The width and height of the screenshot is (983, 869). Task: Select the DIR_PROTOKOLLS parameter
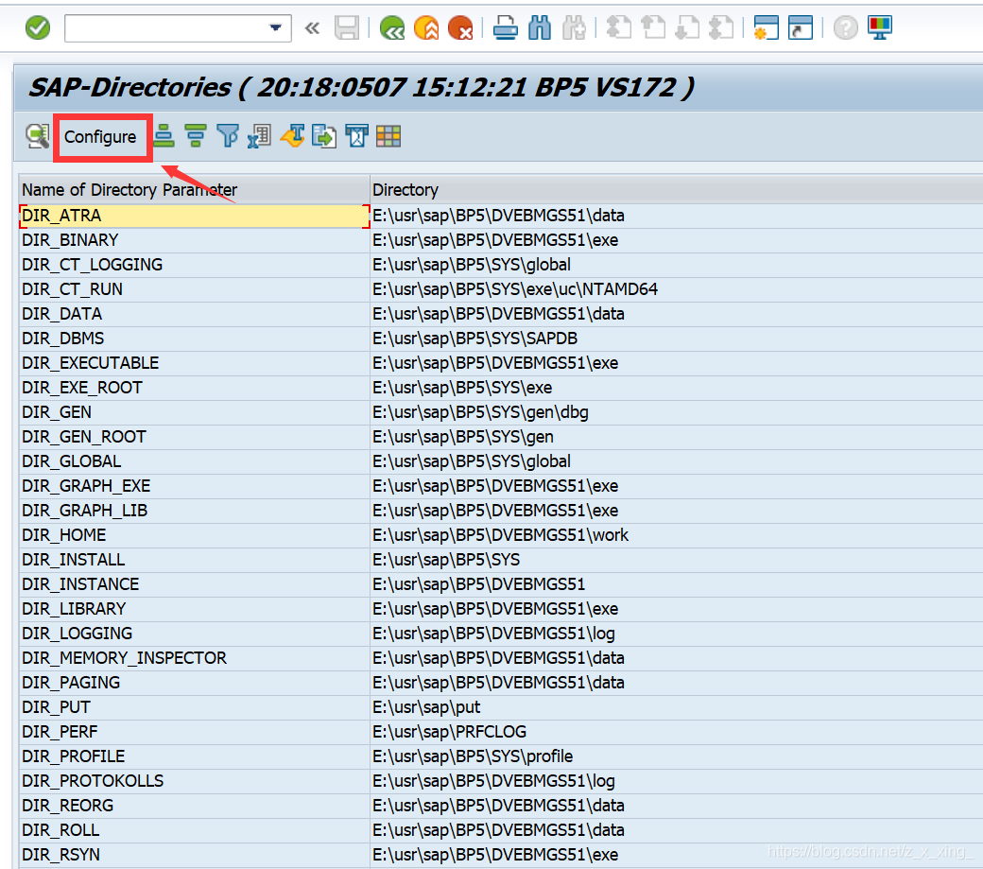pyautogui.click(x=195, y=781)
